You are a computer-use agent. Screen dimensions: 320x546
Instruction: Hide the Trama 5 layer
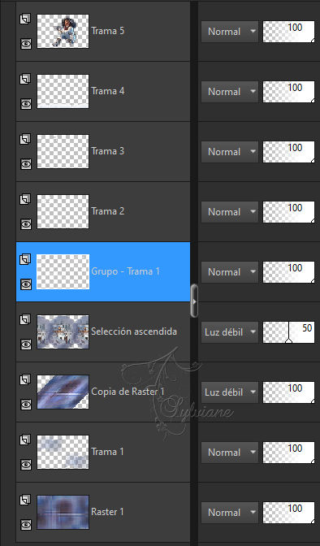(x=26, y=44)
